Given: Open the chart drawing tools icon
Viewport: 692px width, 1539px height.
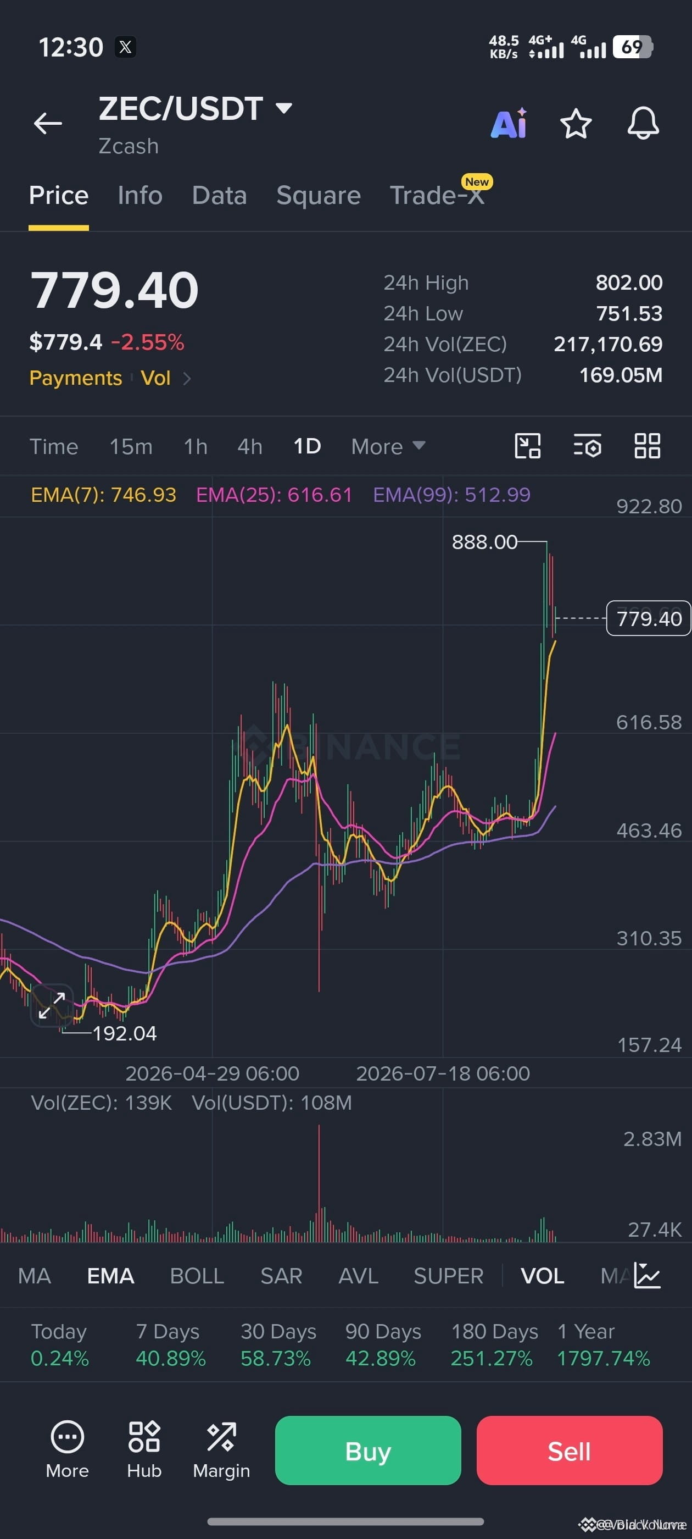Looking at the screenshot, I should click(x=528, y=446).
